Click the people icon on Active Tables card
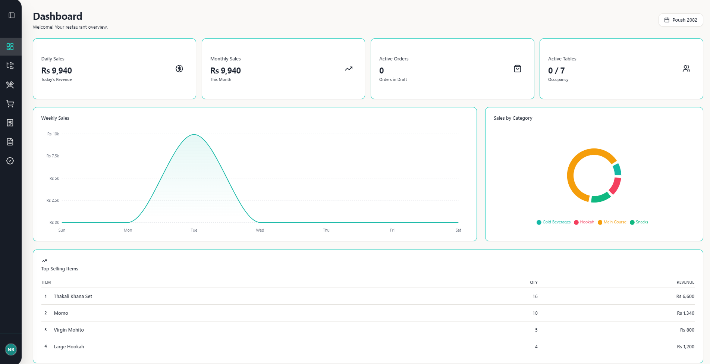Screen dimensions: 710x364 pos(687,69)
